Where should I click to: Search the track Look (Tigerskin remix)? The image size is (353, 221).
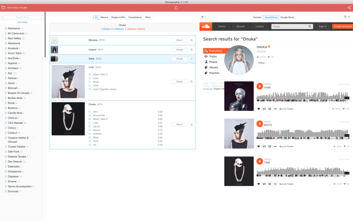point(90,89)
